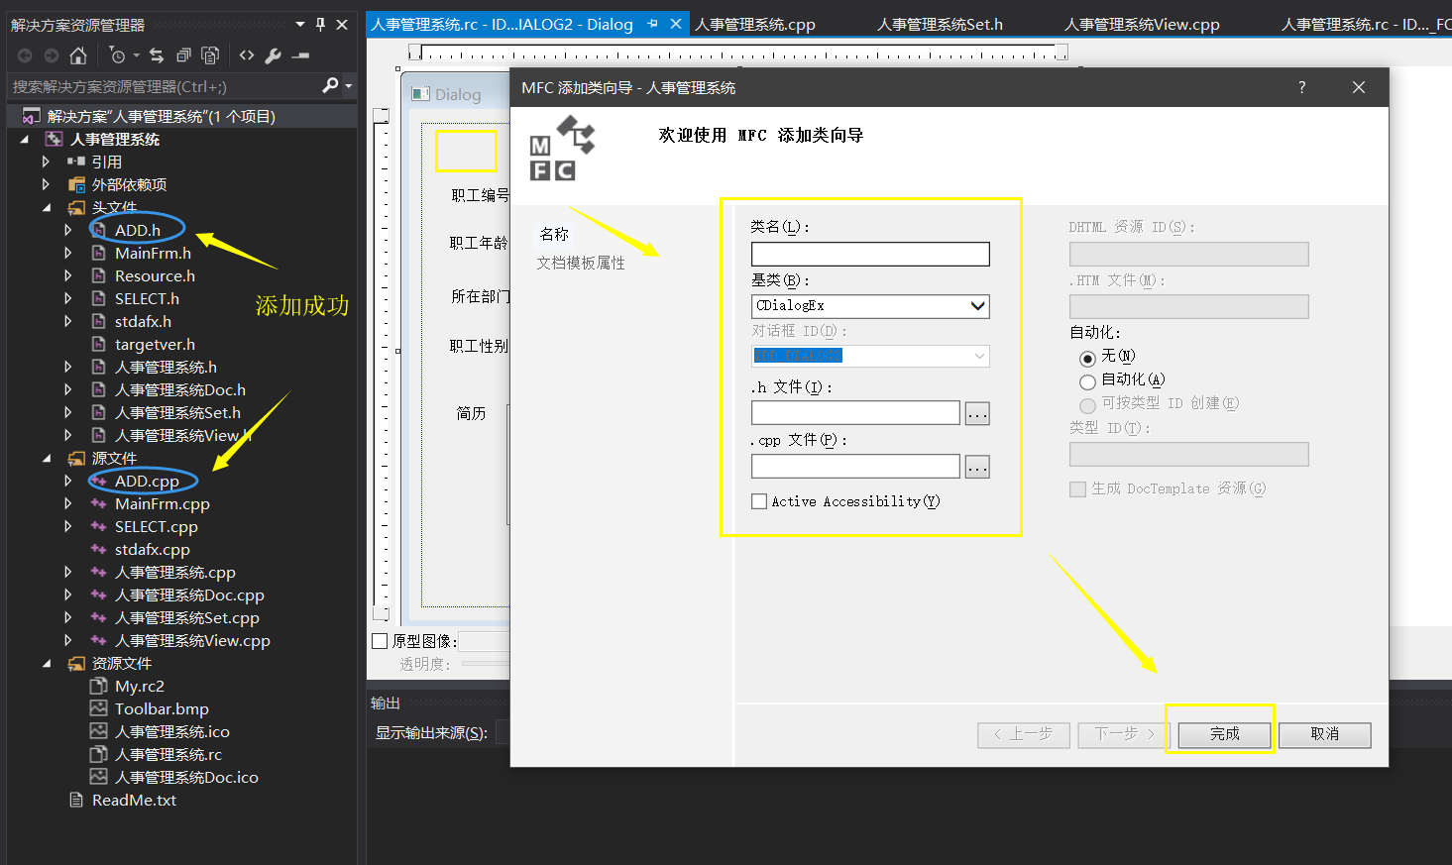Select SELECT.cpp in the source files

[x=156, y=526]
